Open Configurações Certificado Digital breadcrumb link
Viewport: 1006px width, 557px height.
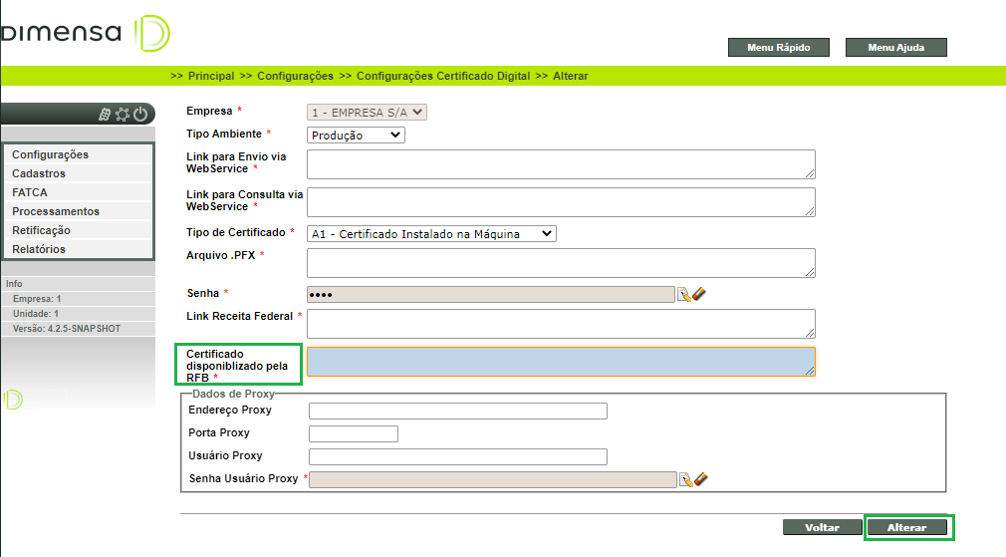[443, 76]
